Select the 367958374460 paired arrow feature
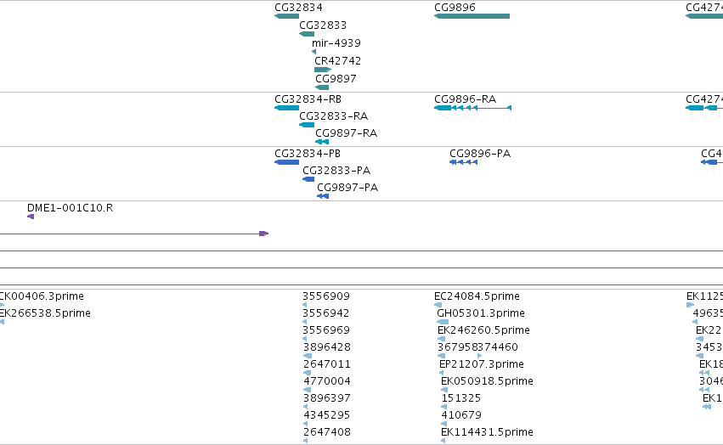 click(x=460, y=356)
